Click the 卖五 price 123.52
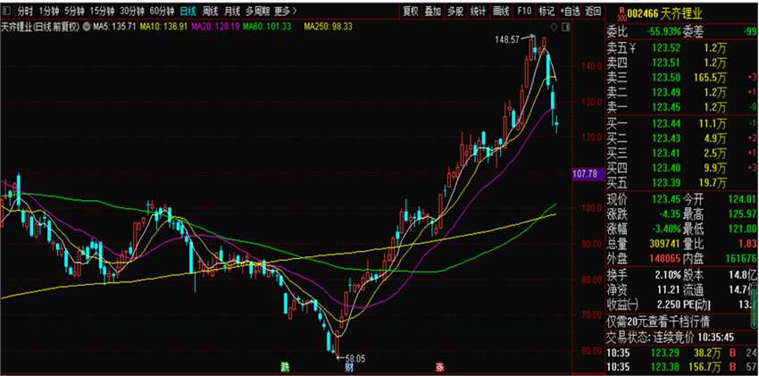The height and width of the screenshot is (376, 759). (666, 48)
